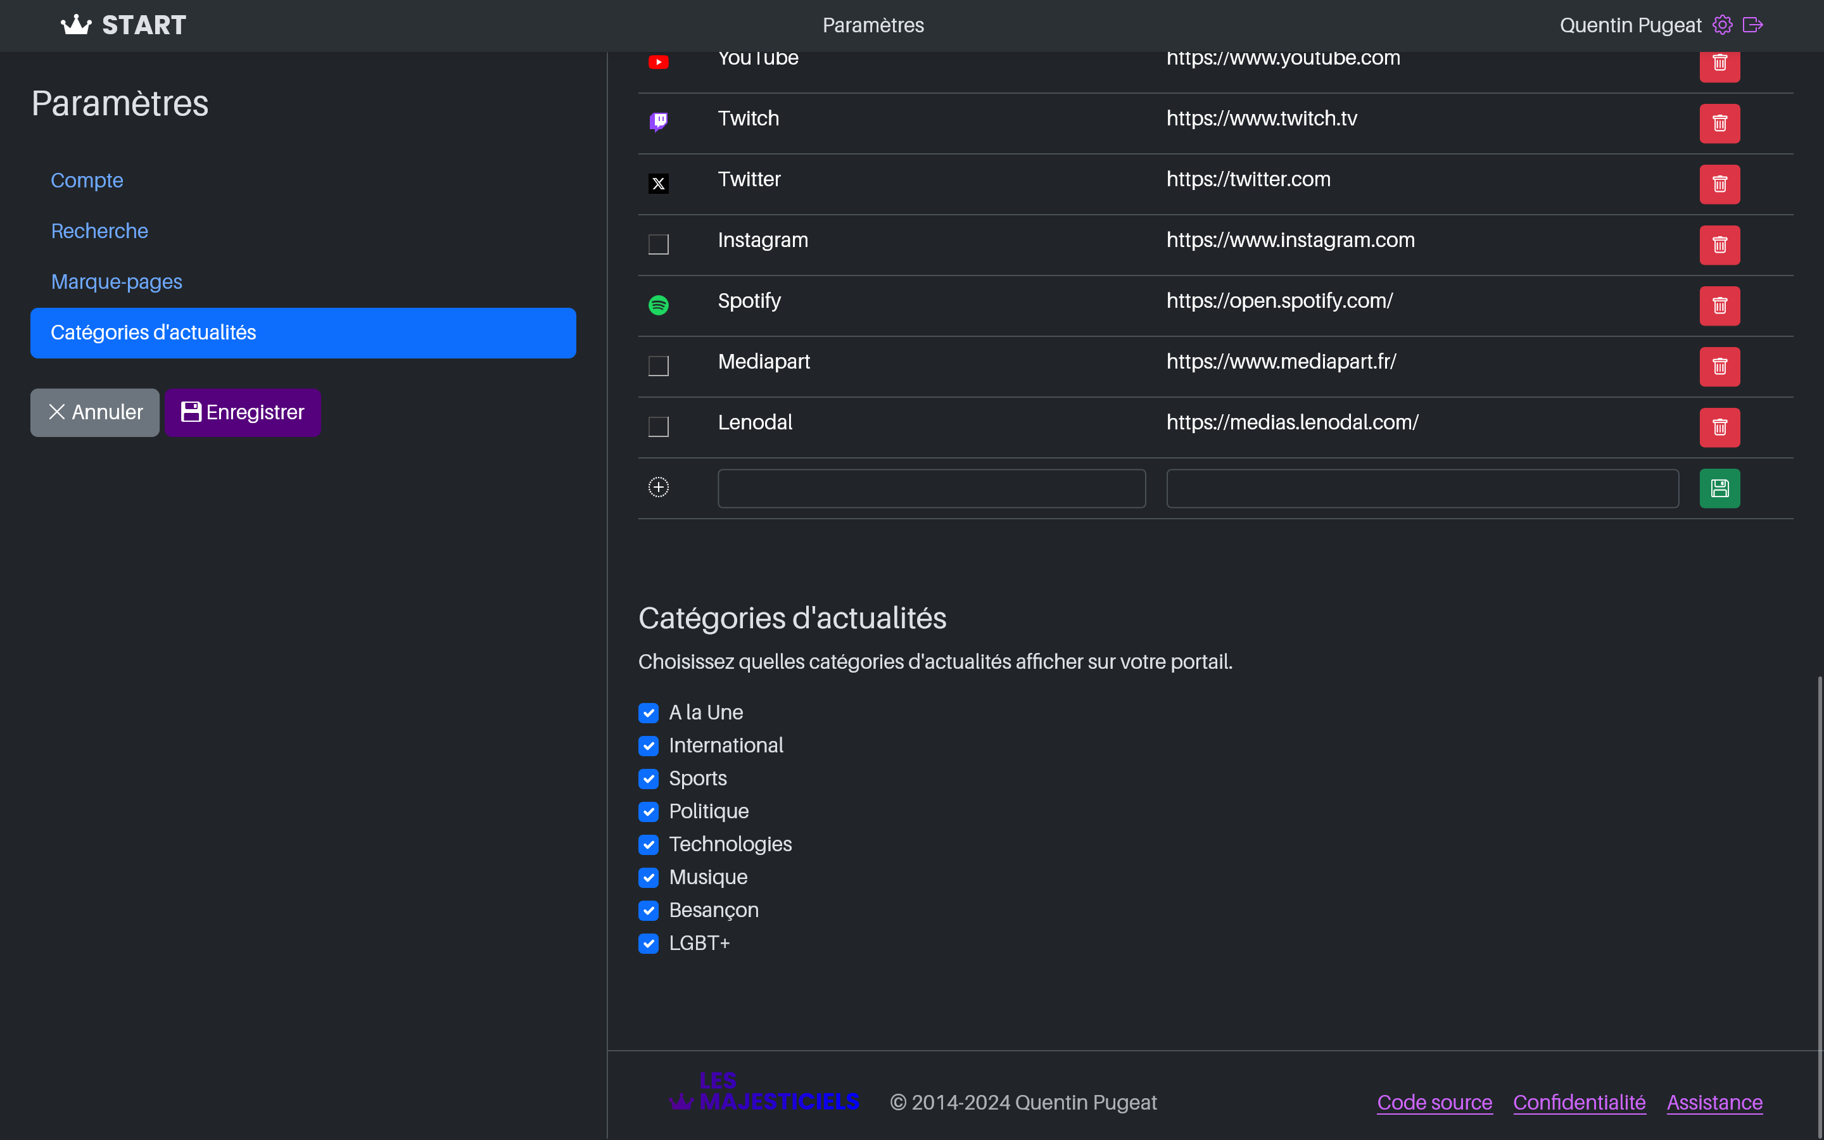Click the add new entry icon

(x=659, y=487)
